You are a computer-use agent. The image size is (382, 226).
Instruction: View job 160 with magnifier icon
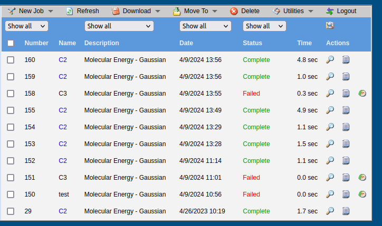pos(330,59)
